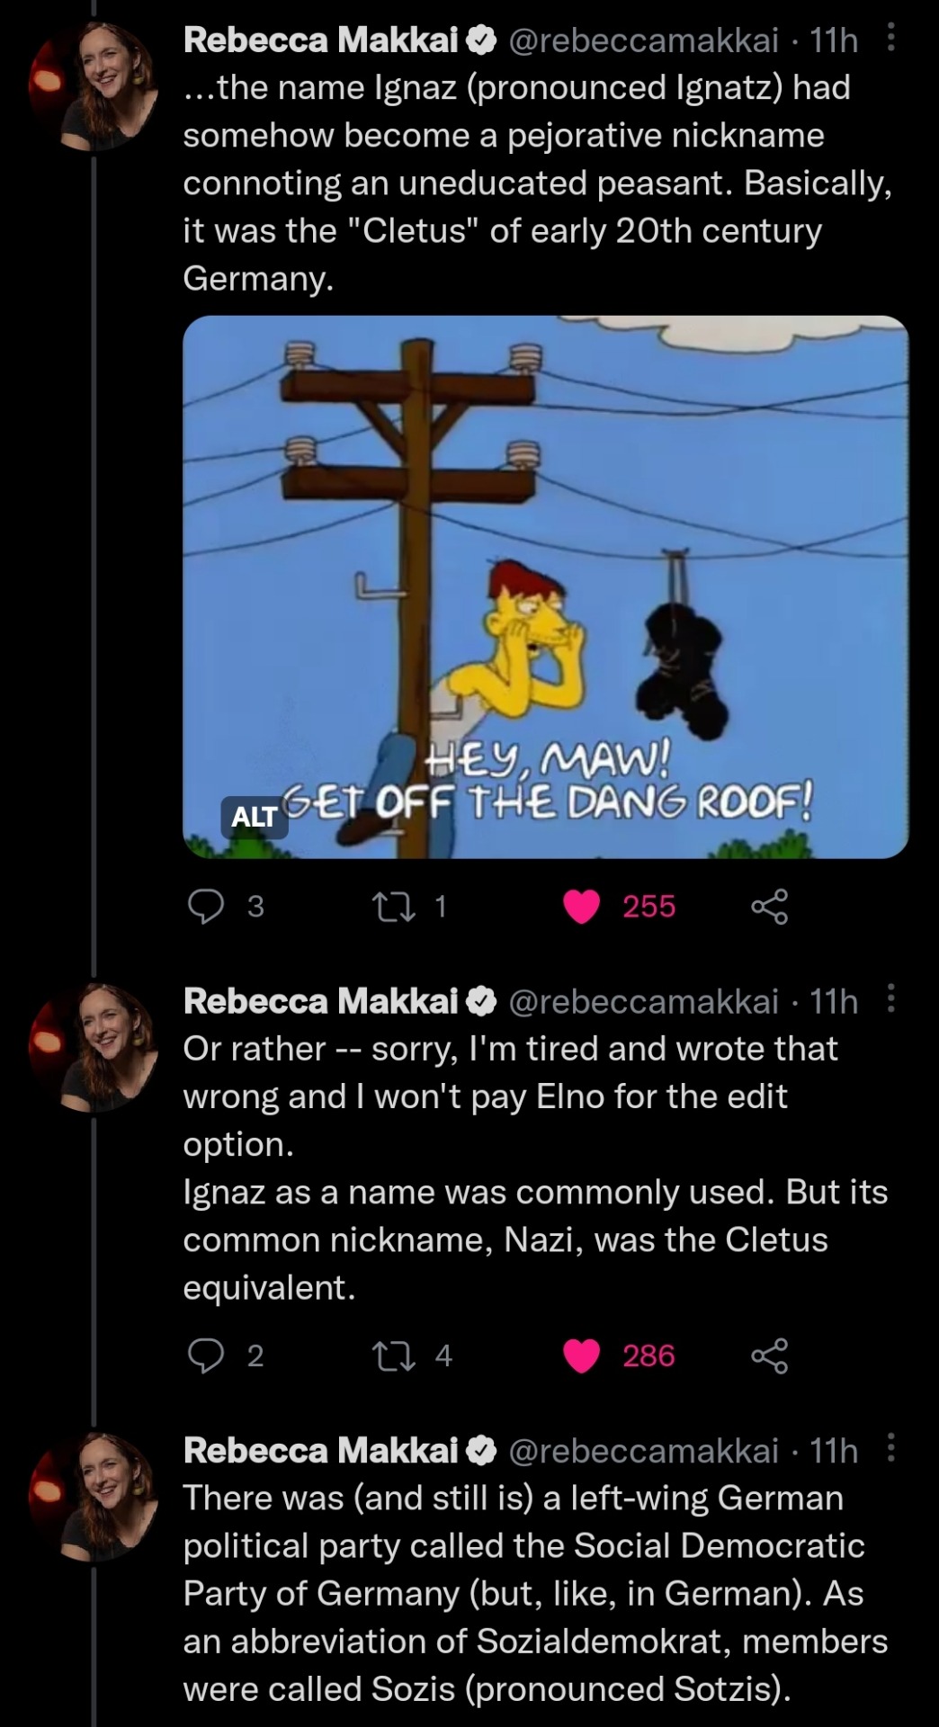Click Rebecca Makkai name on the second tweet
939x1727 pixels.
coord(321,1001)
